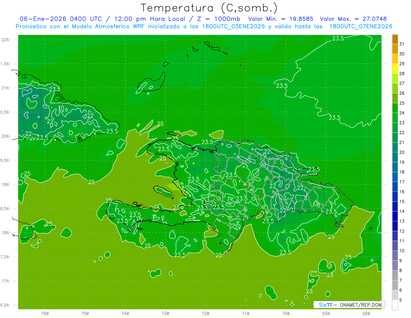This screenshot has width=411, height=318.
Task: Click the dark blue legend swatch between 12 and 13
Action: 395,226
